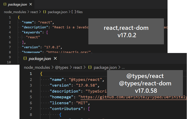Click the brackets icon beside files breadcrumb
The height and width of the screenshot is (119, 187).
(x=74, y=12)
